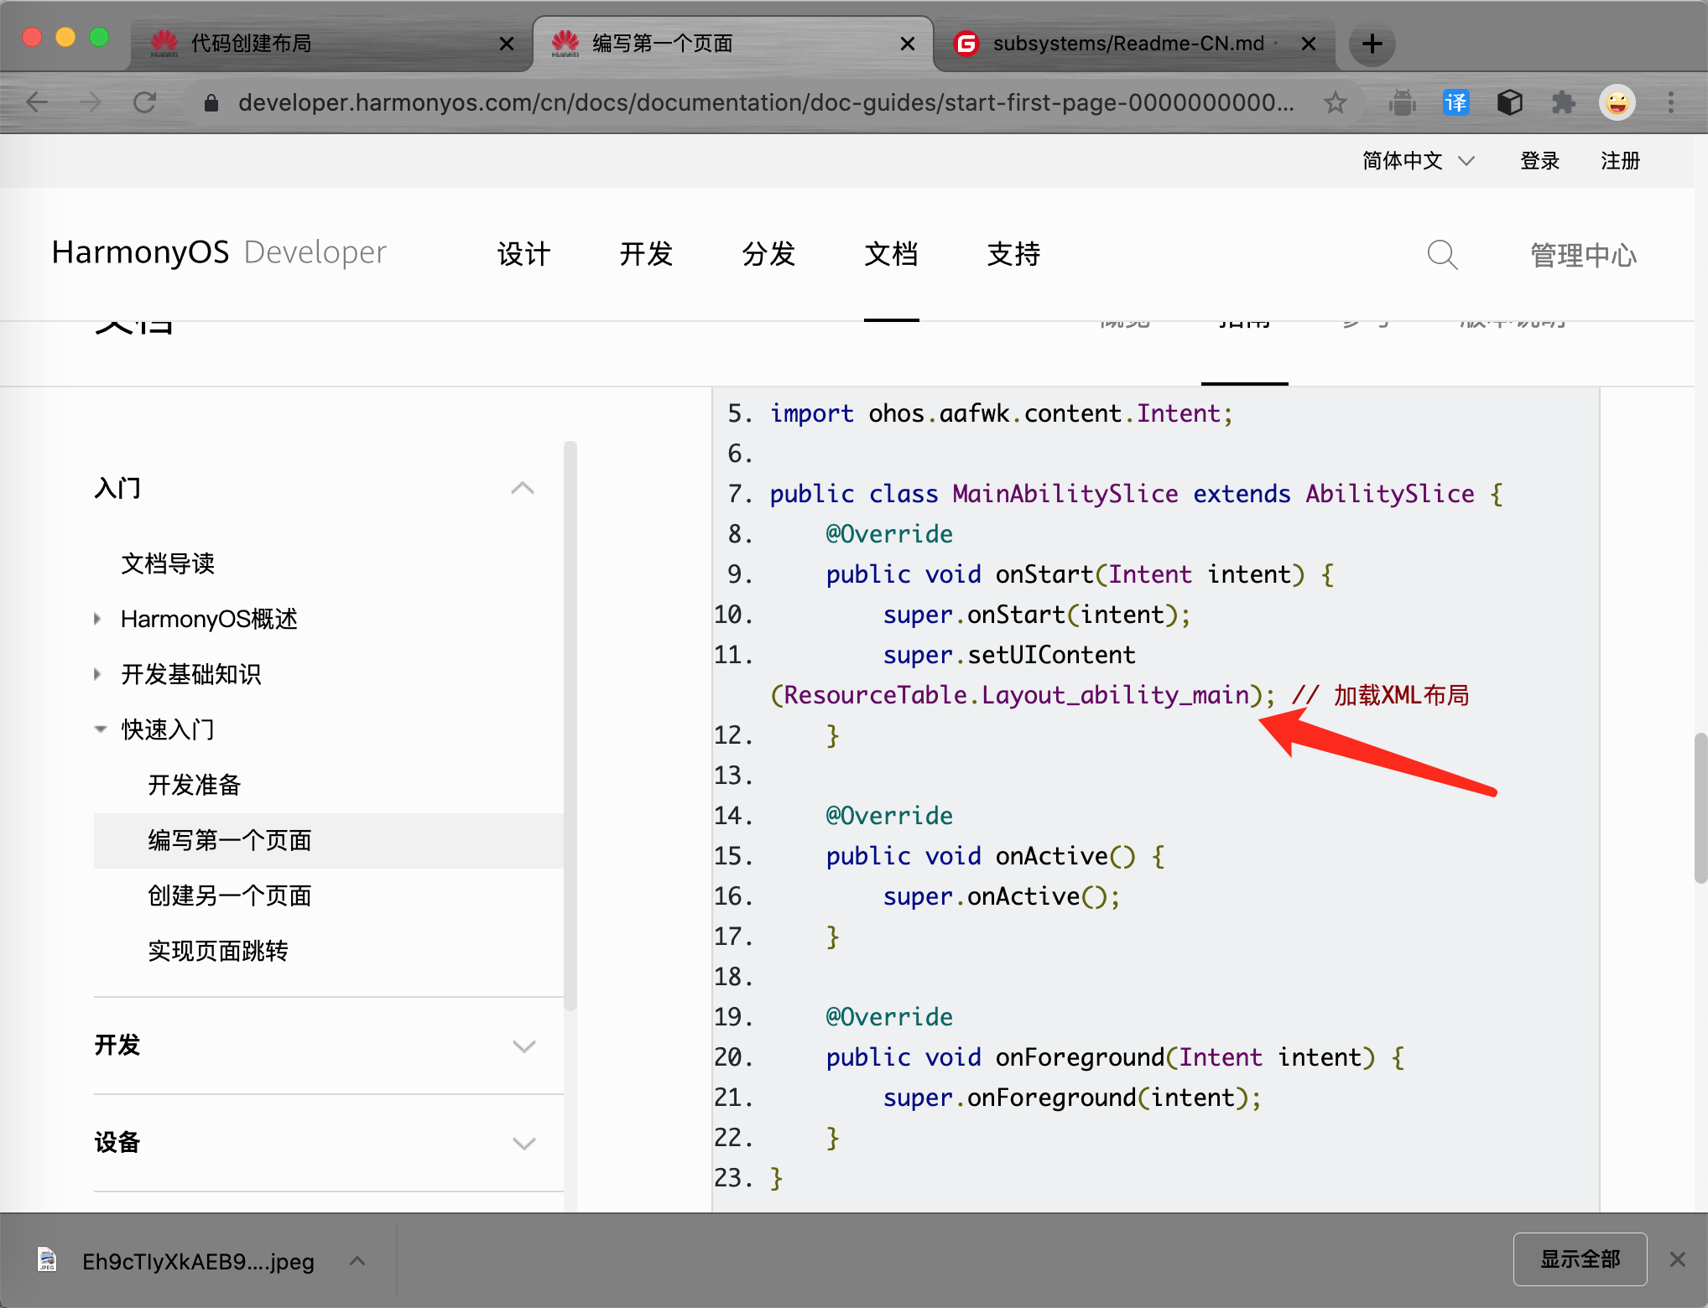Collapse the 入门 section chevron

[523, 488]
